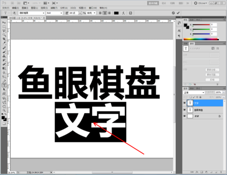Image resolution: width=227 pixels, height=175 pixels.
Task: Open the CS Live button
Action: [200, 3]
